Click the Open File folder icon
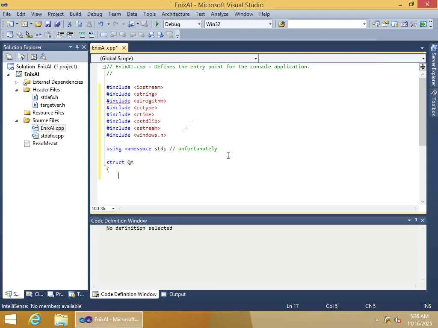Viewport: 438px width, 328px height. click(38, 24)
